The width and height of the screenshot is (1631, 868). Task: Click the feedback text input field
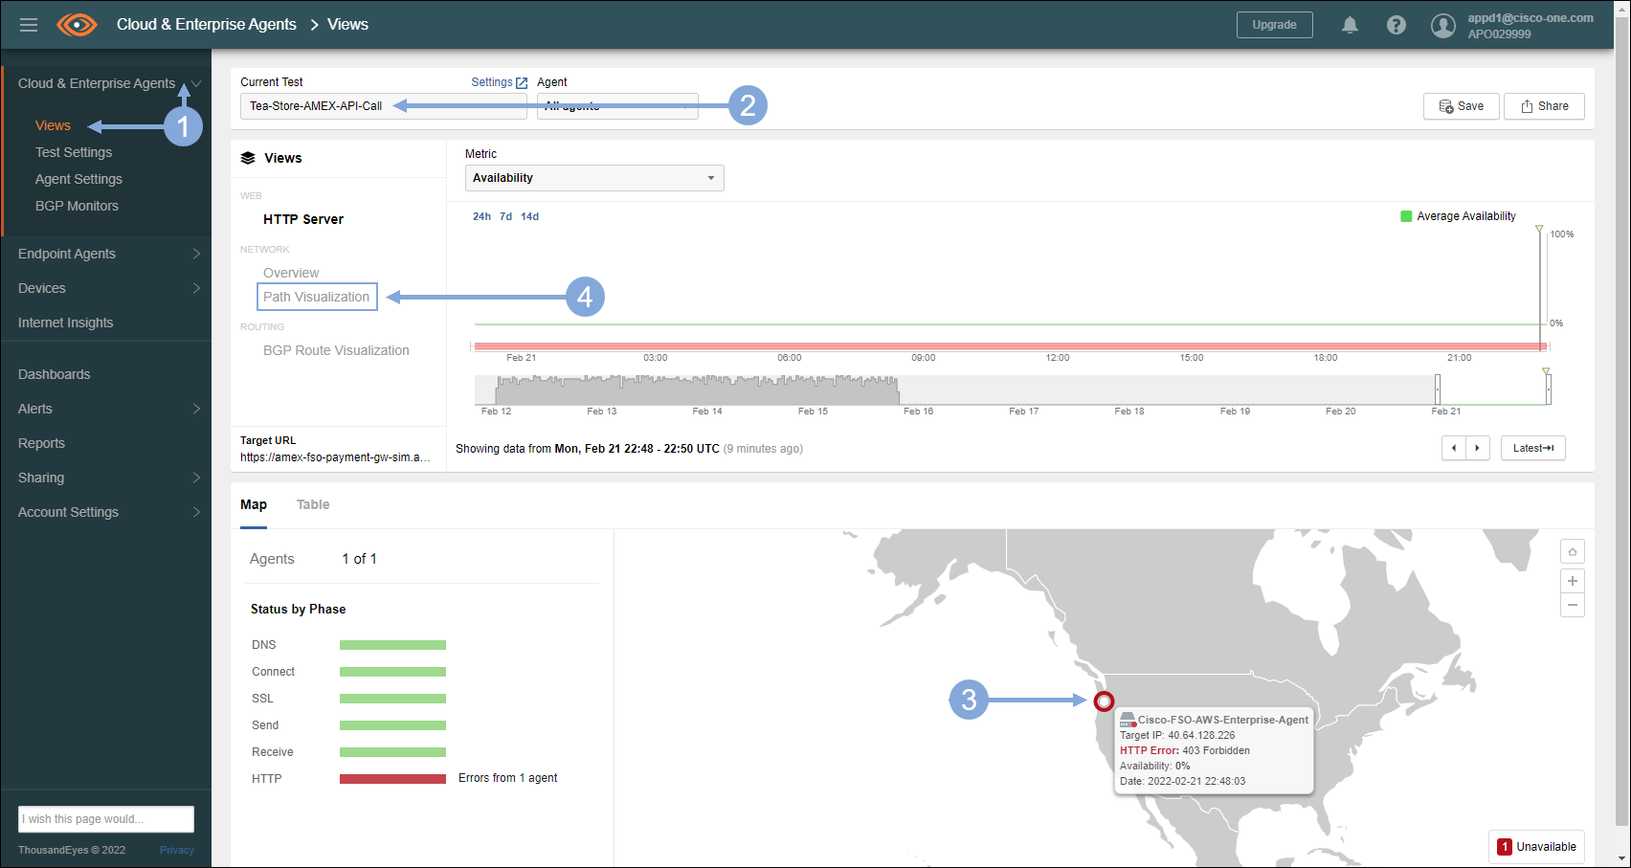pyautogui.click(x=105, y=819)
